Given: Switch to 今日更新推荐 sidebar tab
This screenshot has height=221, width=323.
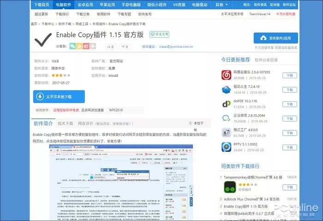Looking at the screenshot, I should pos(235,60).
